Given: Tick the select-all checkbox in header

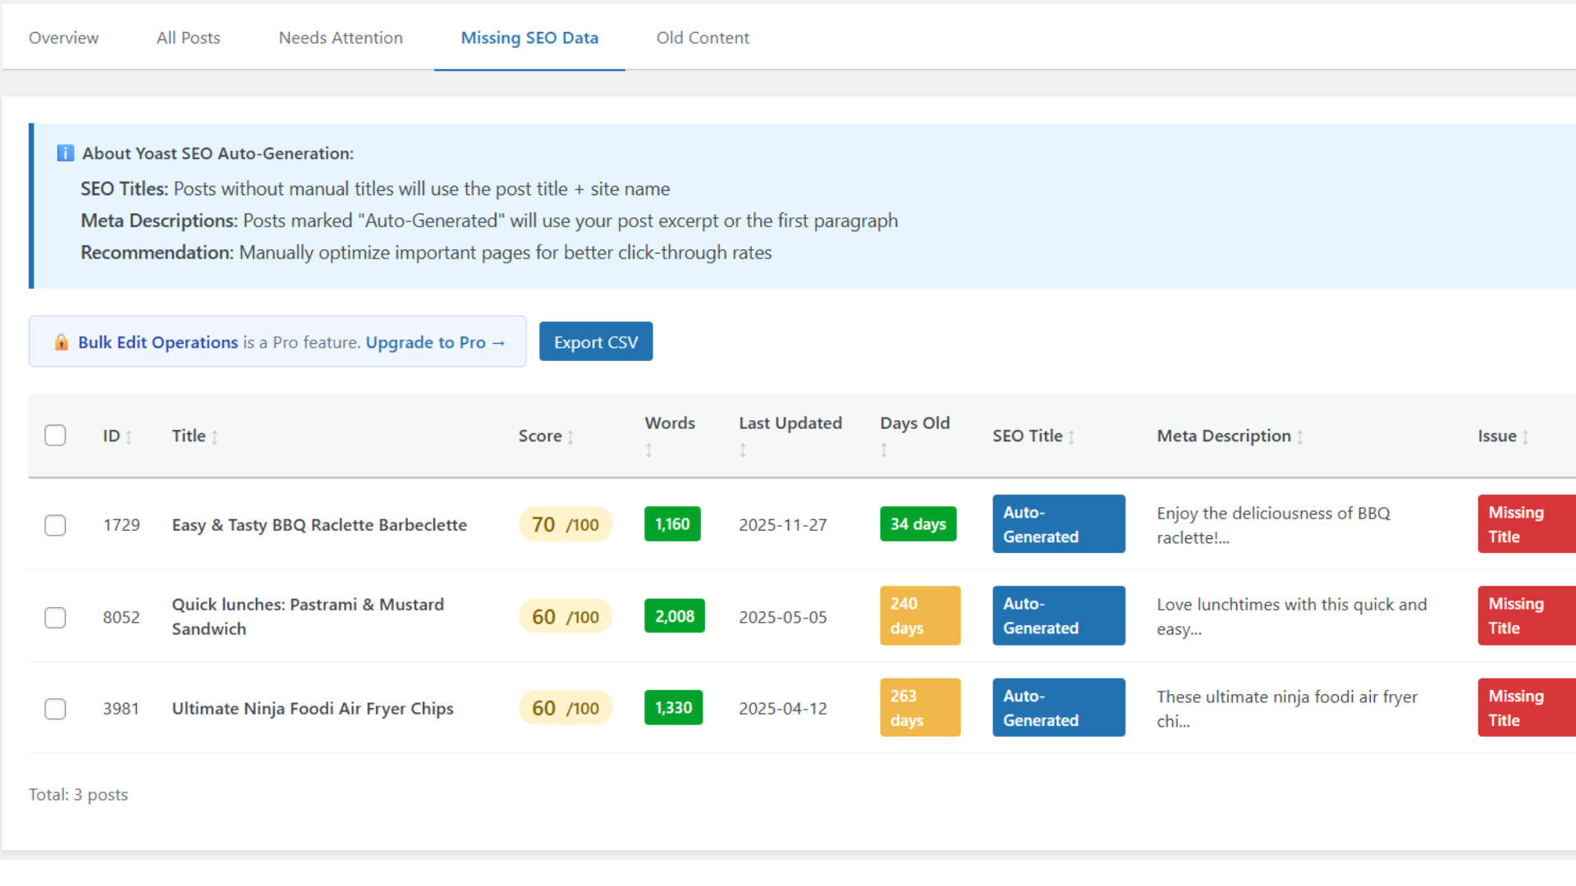Looking at the screenshot, I should (55, 436).
